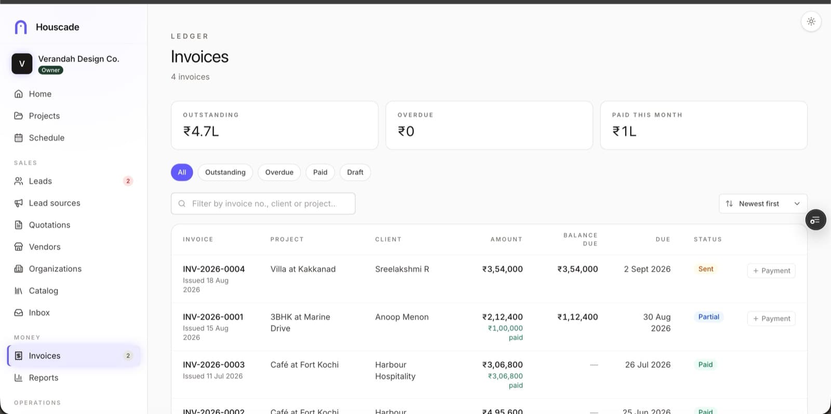Click the ₹1,12,400 balance due value
The image size is (831, 414).
point(578,317)
